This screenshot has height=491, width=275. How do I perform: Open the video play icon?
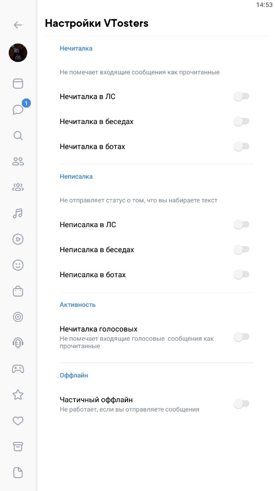click(x=18, y=240)
